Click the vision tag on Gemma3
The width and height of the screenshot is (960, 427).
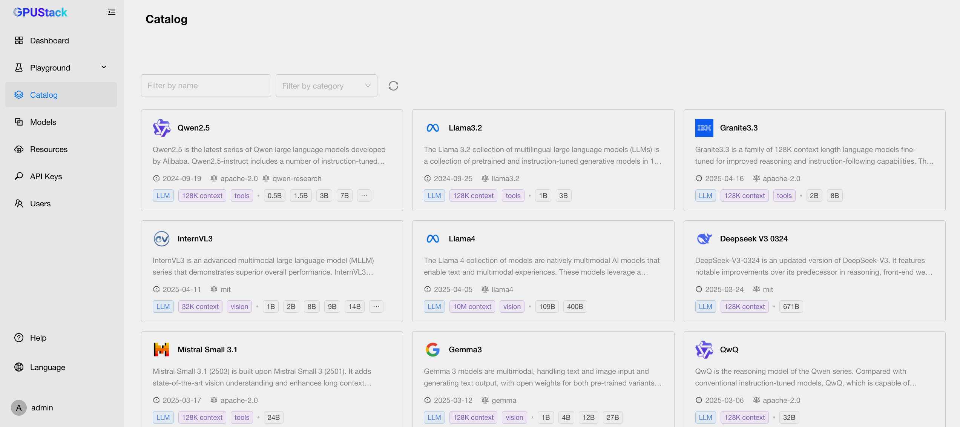pos(514,418)
